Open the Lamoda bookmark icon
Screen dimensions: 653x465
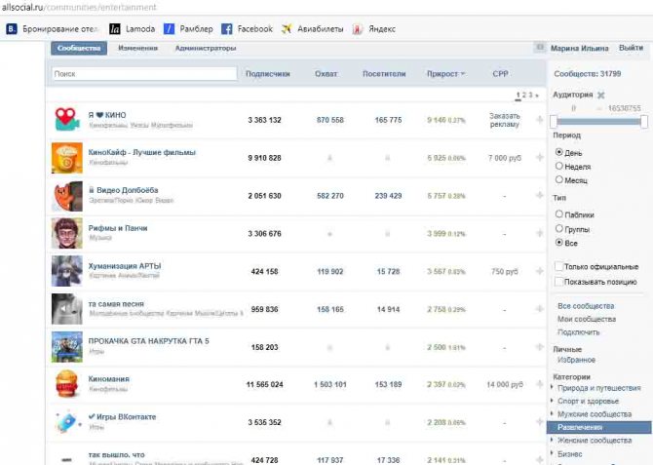click(115, 29)
